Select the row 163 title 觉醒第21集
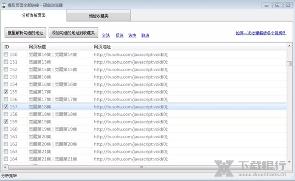Viewport: 295px width, 181px height. pos(40,152)
